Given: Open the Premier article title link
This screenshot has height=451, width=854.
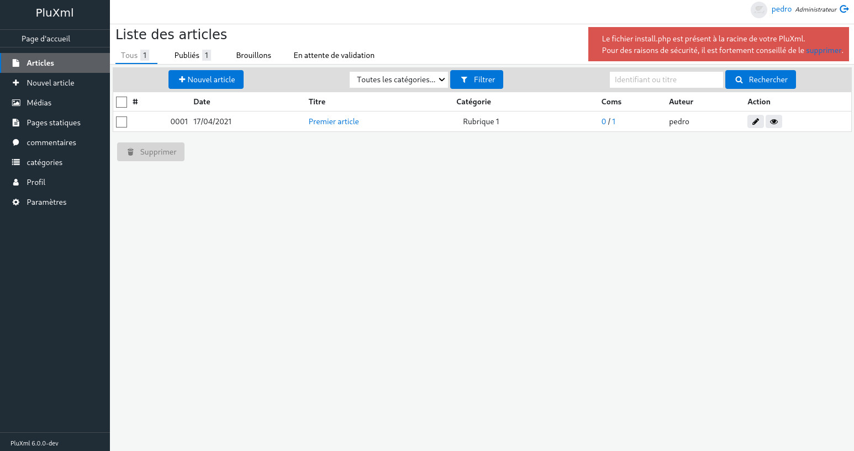Looking at the screenshot, I should [334, 121].
